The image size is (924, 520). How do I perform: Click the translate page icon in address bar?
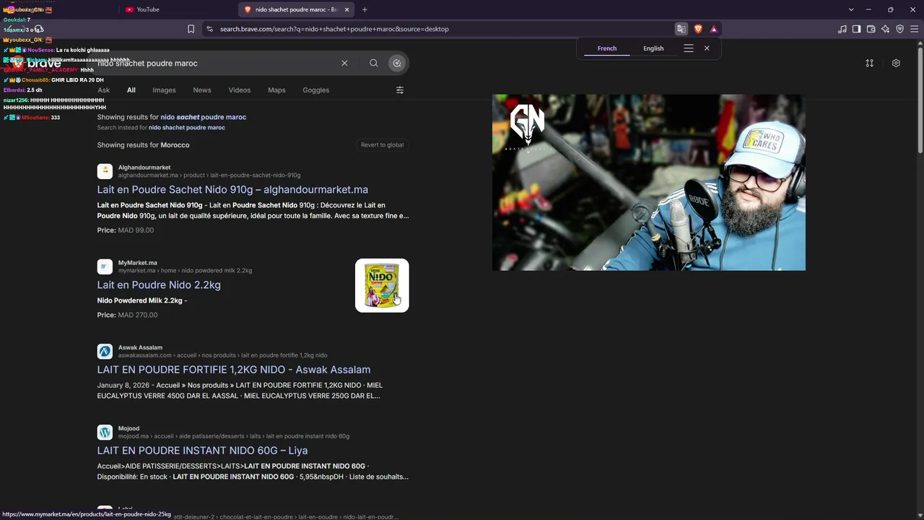click(681, 29)
